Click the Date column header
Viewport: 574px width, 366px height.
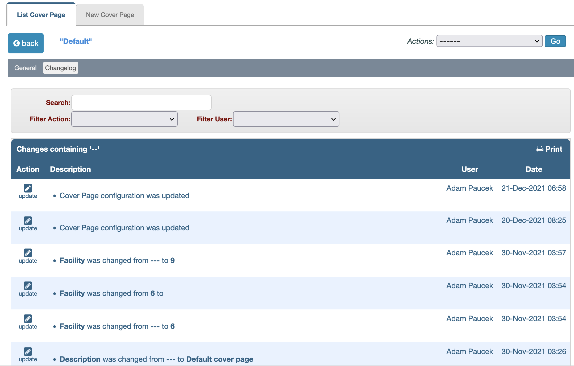pos(534,169)
